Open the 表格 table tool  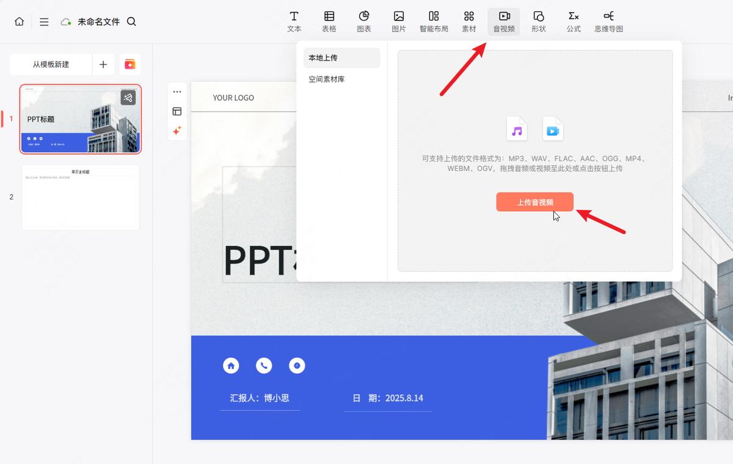click(x=329, y=21)
